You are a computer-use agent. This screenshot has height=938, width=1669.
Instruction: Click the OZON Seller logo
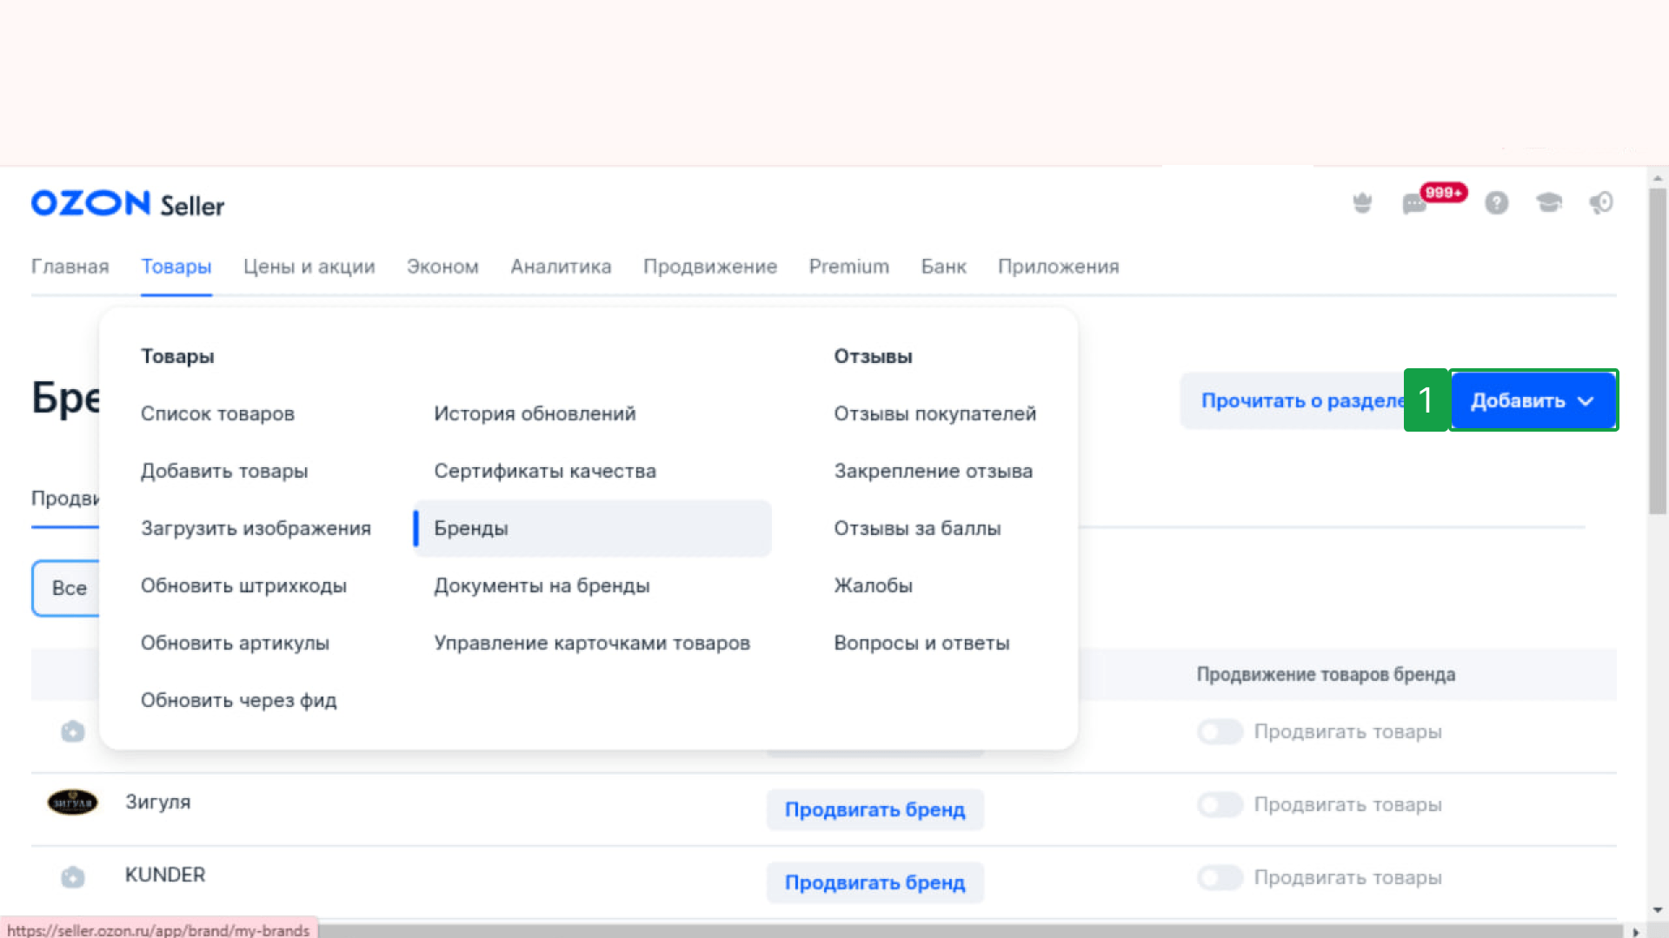128,204
